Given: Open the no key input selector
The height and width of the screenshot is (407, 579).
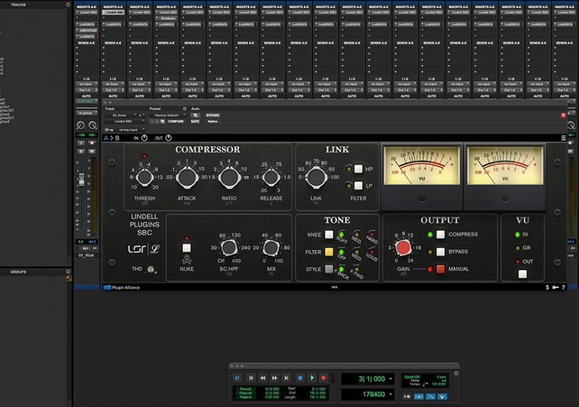Looking at the screenshot, I should (x=128, y=130).
